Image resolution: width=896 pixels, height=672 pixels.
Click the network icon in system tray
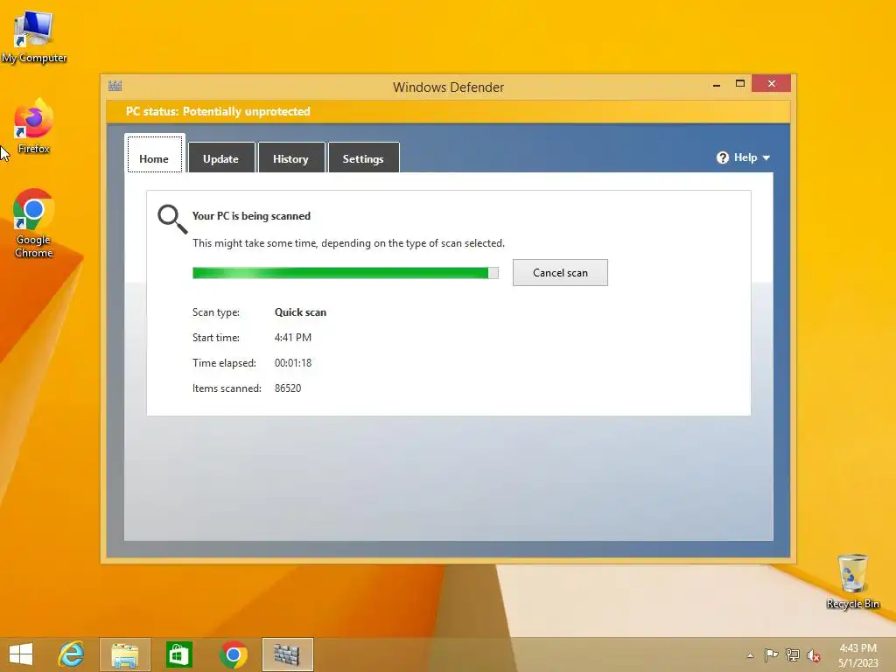pos(793,654)
